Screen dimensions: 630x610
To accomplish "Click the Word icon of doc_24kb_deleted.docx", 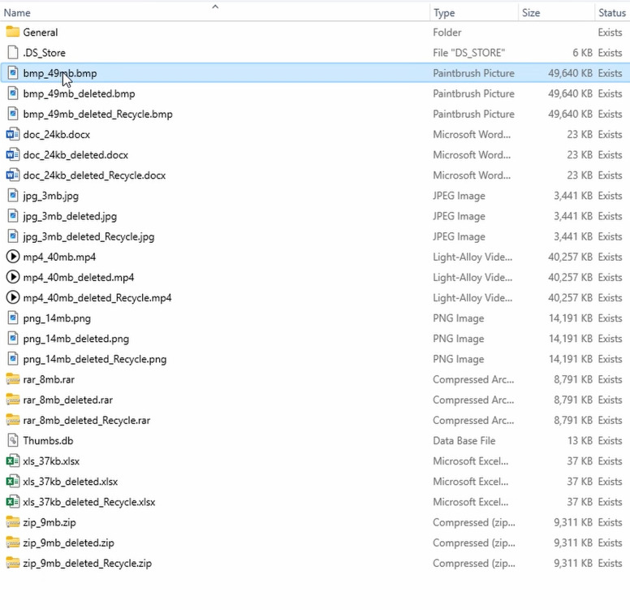I will tap(13, 154).
